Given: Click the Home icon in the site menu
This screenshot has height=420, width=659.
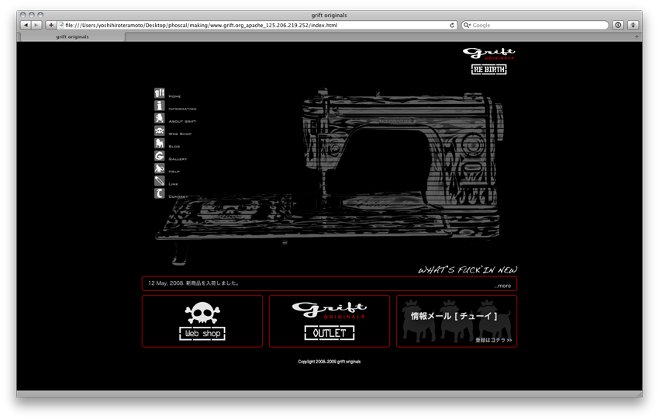Looking at the screenshot, I should 160,94.
